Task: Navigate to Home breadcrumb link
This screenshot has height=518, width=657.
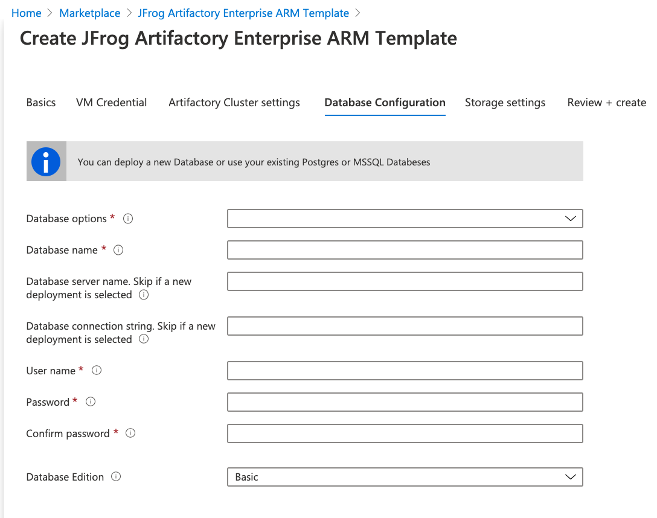Action: pos(27,13)
